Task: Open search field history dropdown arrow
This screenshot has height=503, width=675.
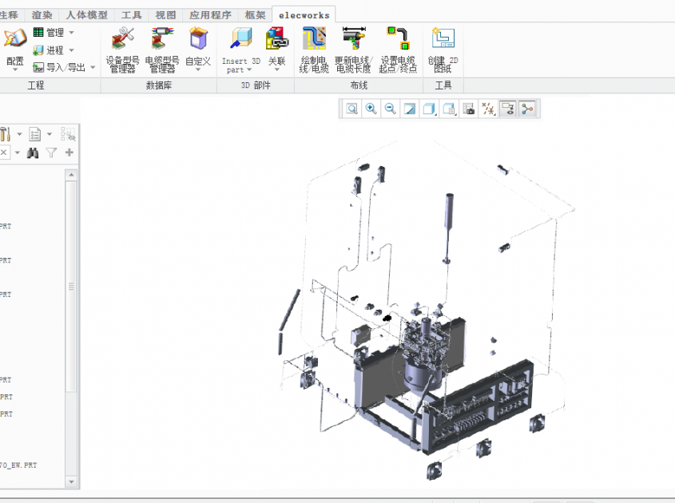Action: 18,152
